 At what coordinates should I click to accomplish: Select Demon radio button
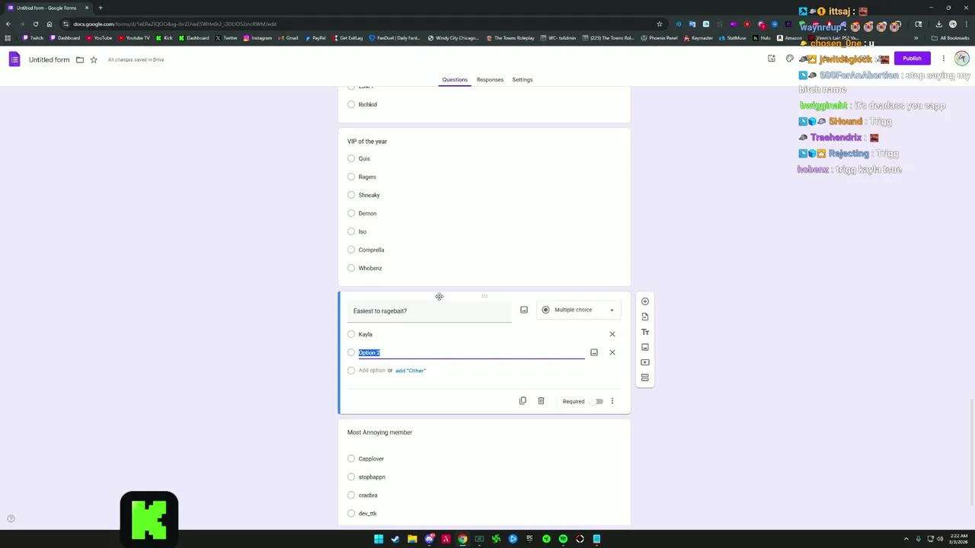click(x=351, y=213)
